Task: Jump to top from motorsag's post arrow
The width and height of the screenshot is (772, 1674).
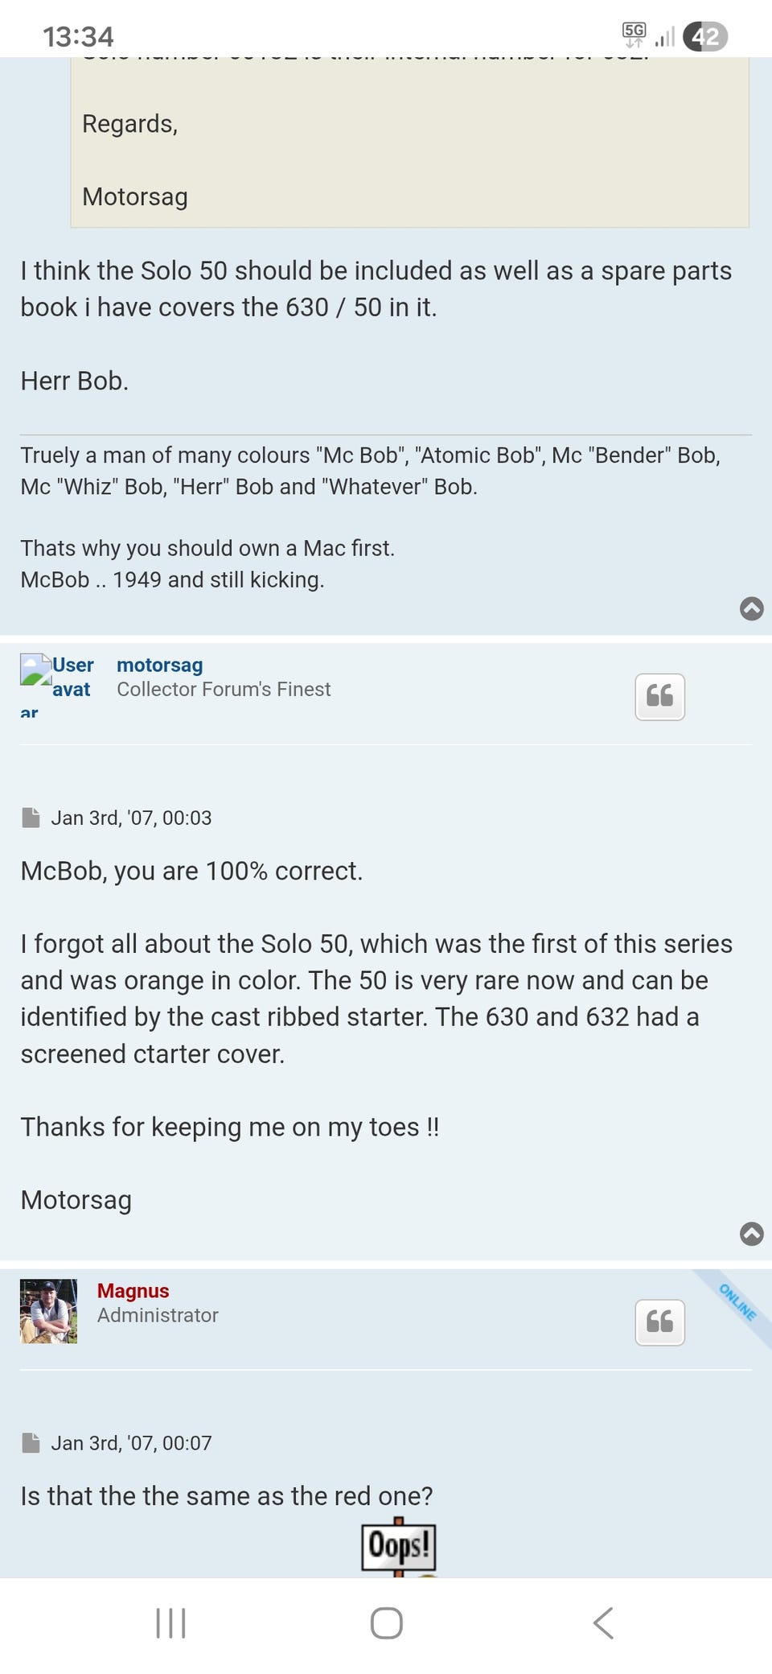Action: pos(751,1234)
